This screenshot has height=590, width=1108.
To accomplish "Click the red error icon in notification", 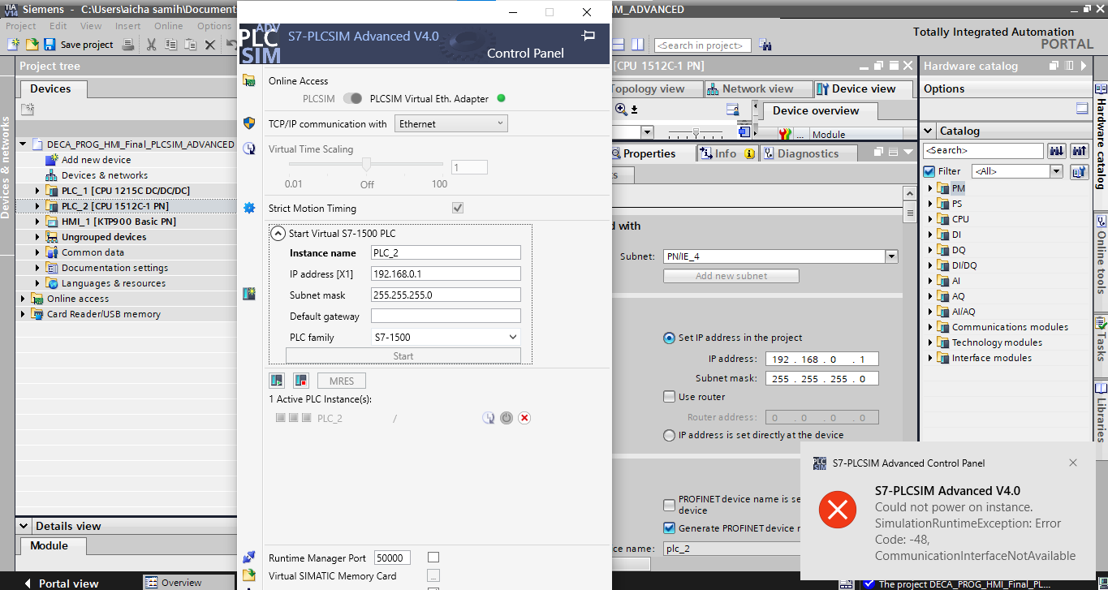I will (838, 510).
